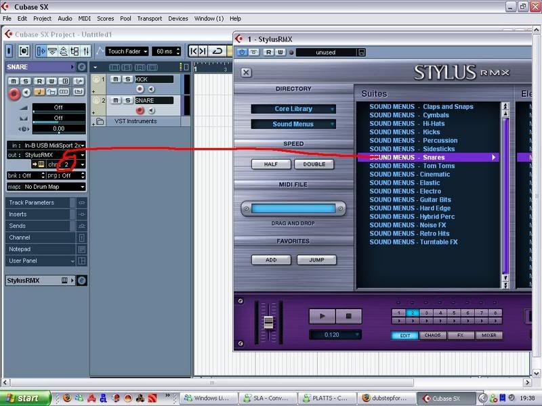The image size is (542, 406).
Task: Switch to the CHAOS page in Stylus RMX
Action: click(432, 335)
